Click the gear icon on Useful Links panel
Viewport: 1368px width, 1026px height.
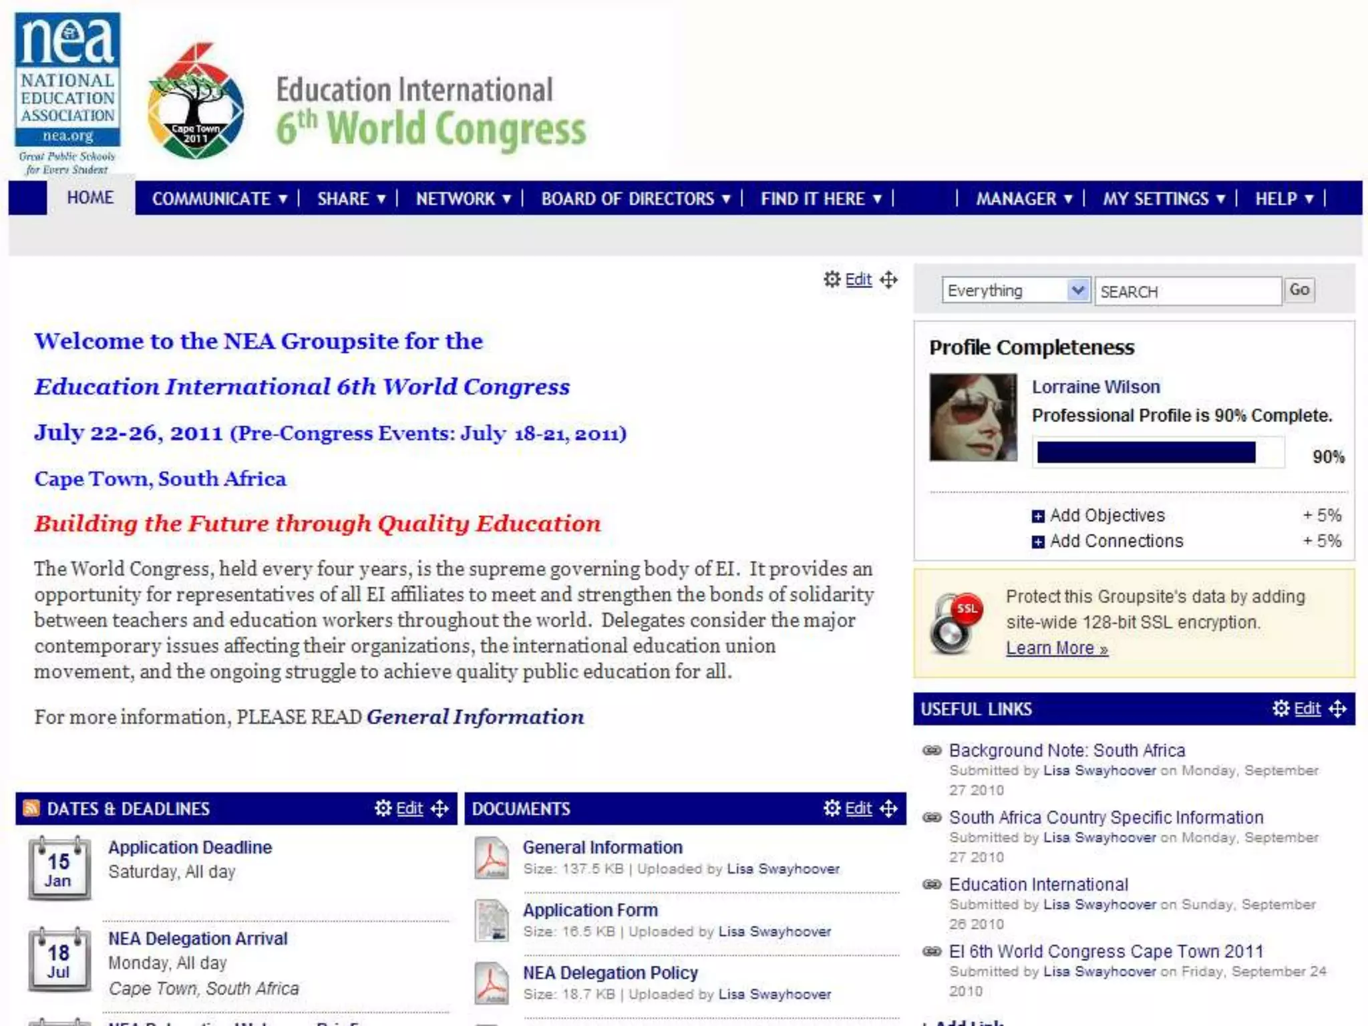1280,708
